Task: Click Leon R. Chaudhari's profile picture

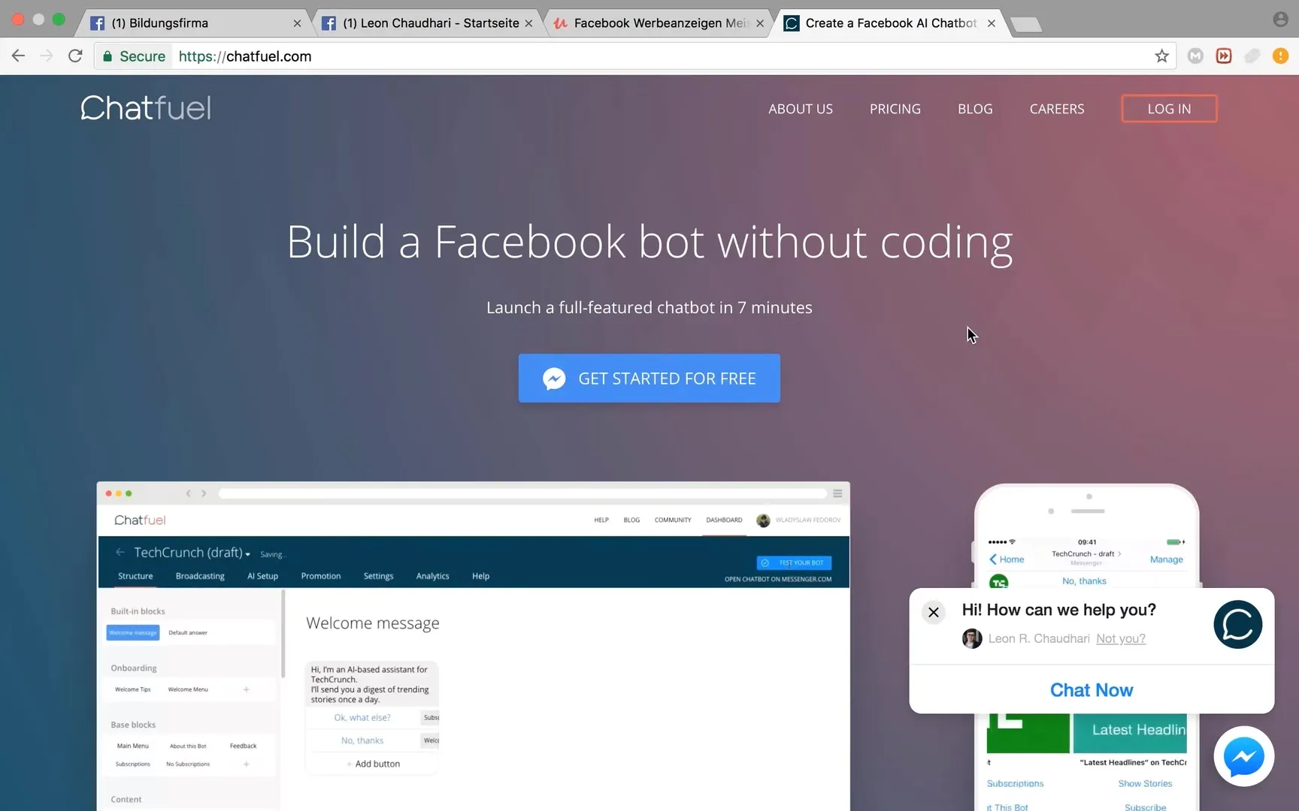Action: (972, 638)
